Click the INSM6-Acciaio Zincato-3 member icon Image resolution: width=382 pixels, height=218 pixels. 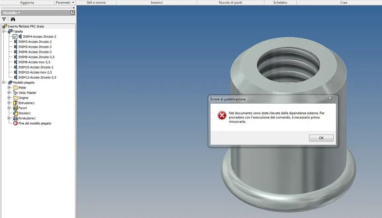(x=16, y=52)
